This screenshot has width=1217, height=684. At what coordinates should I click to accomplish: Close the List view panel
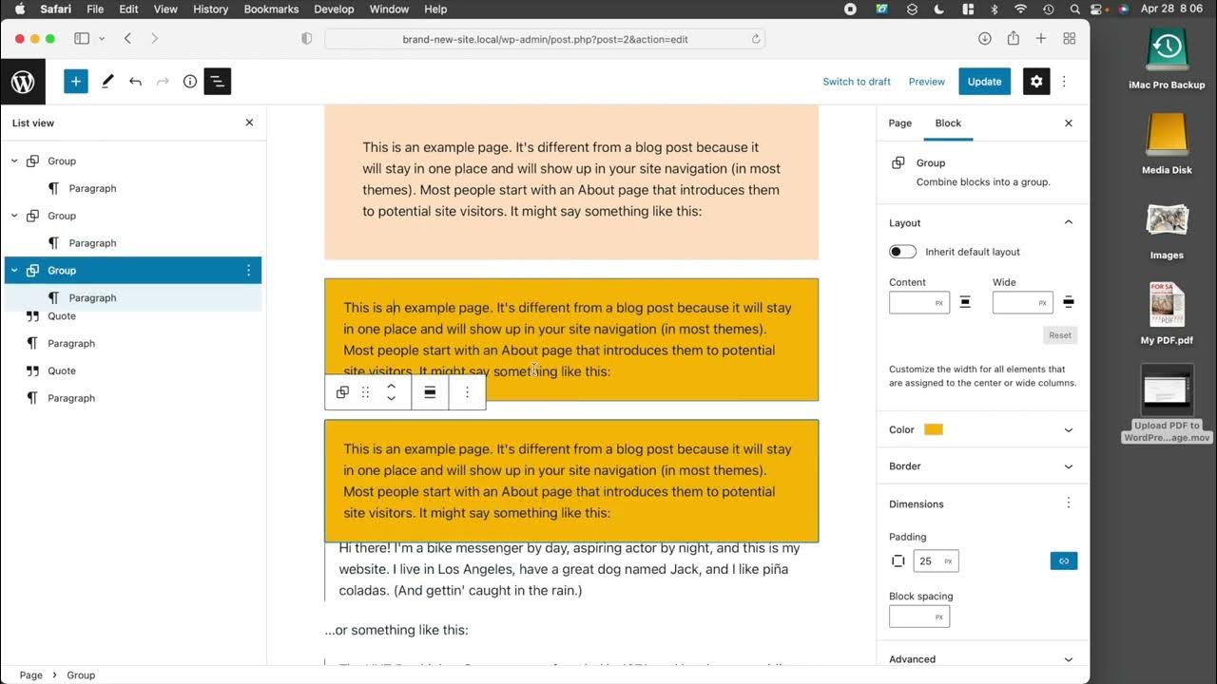pyautogui.click(x=250, y=123)
